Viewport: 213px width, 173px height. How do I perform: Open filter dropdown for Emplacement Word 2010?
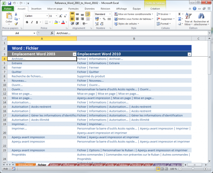point(189,54)
